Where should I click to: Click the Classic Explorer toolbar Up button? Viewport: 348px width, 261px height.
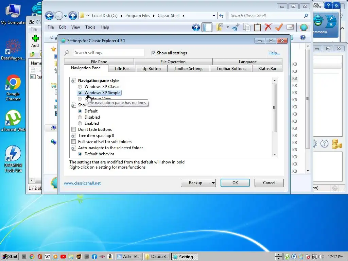(196, 28)
